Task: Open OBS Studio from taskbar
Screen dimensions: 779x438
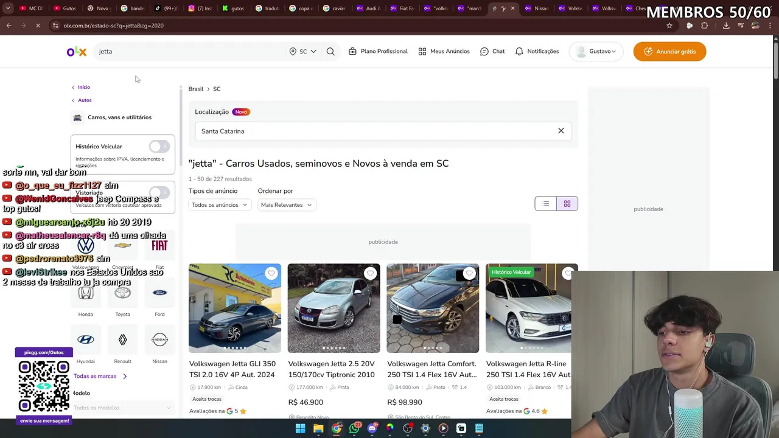Action: click(408, 428)
